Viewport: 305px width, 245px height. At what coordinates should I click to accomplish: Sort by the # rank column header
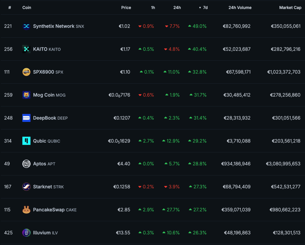10,7
